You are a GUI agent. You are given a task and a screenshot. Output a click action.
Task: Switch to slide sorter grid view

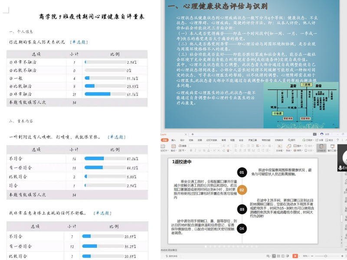point(278,256)
